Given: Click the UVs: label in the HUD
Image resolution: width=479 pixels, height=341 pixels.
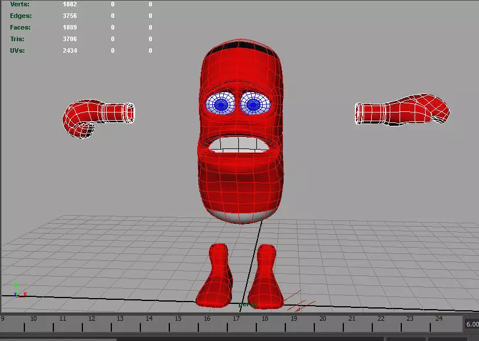Looking at the screenshot, I should (x=17, y=50).
